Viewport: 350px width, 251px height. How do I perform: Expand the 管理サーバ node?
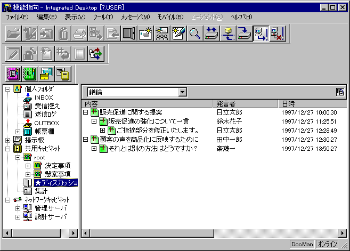tap(18, 208)
